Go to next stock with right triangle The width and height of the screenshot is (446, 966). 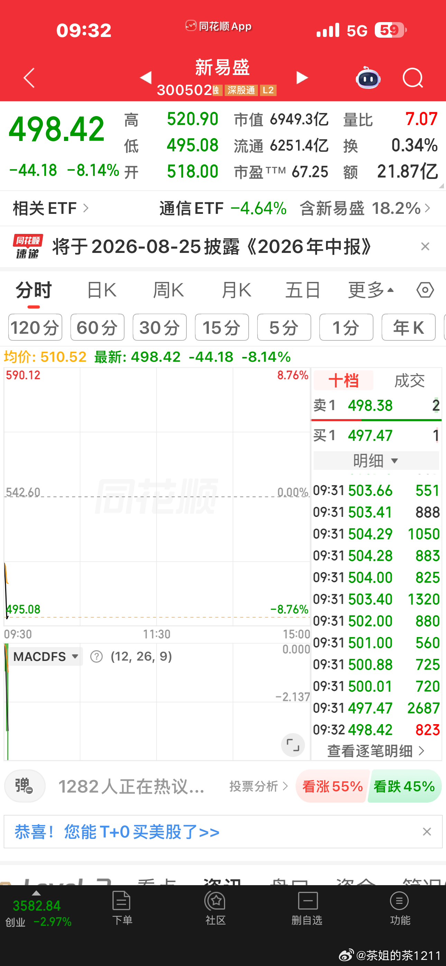tap(302, 78)
